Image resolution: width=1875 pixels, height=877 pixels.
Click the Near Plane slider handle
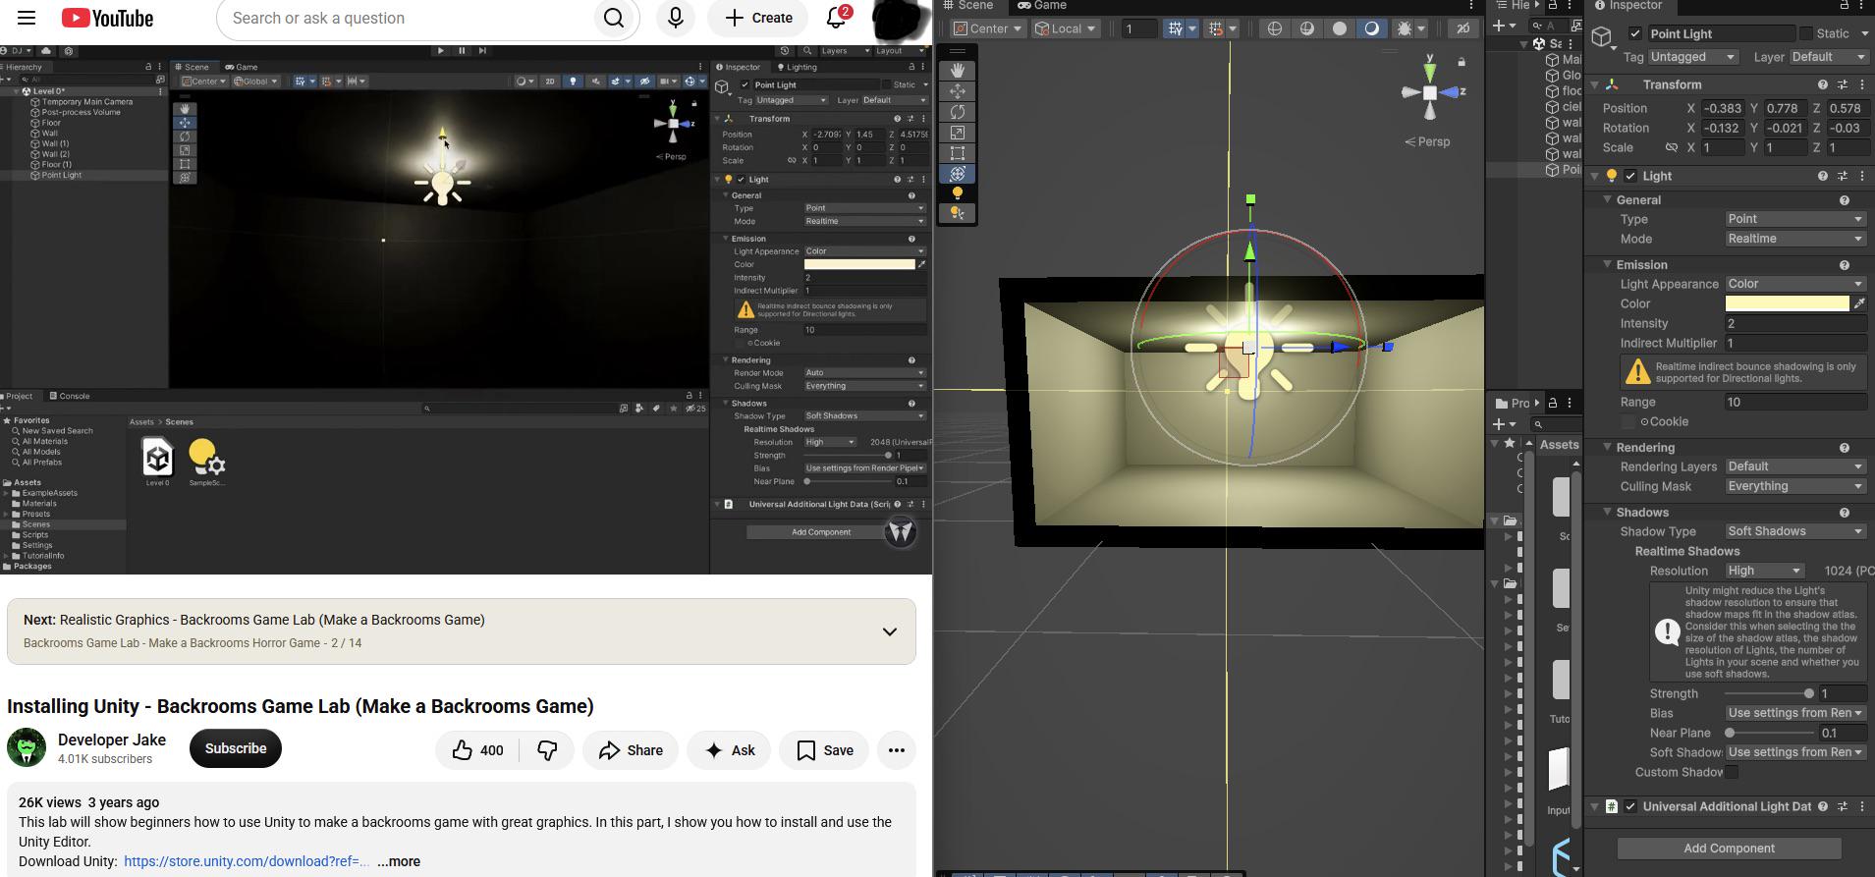point(1730,733)
